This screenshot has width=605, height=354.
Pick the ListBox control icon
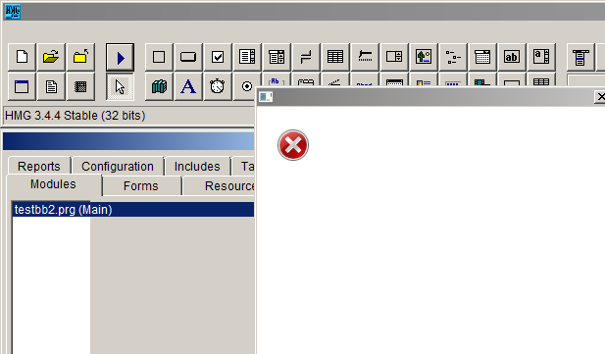247,57
